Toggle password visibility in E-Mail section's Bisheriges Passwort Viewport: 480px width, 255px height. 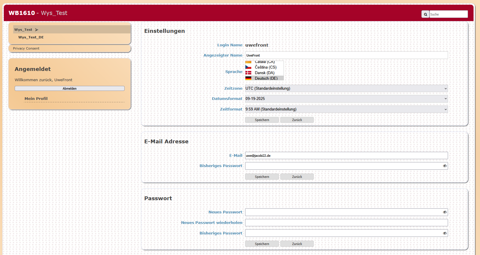(445, 166)
